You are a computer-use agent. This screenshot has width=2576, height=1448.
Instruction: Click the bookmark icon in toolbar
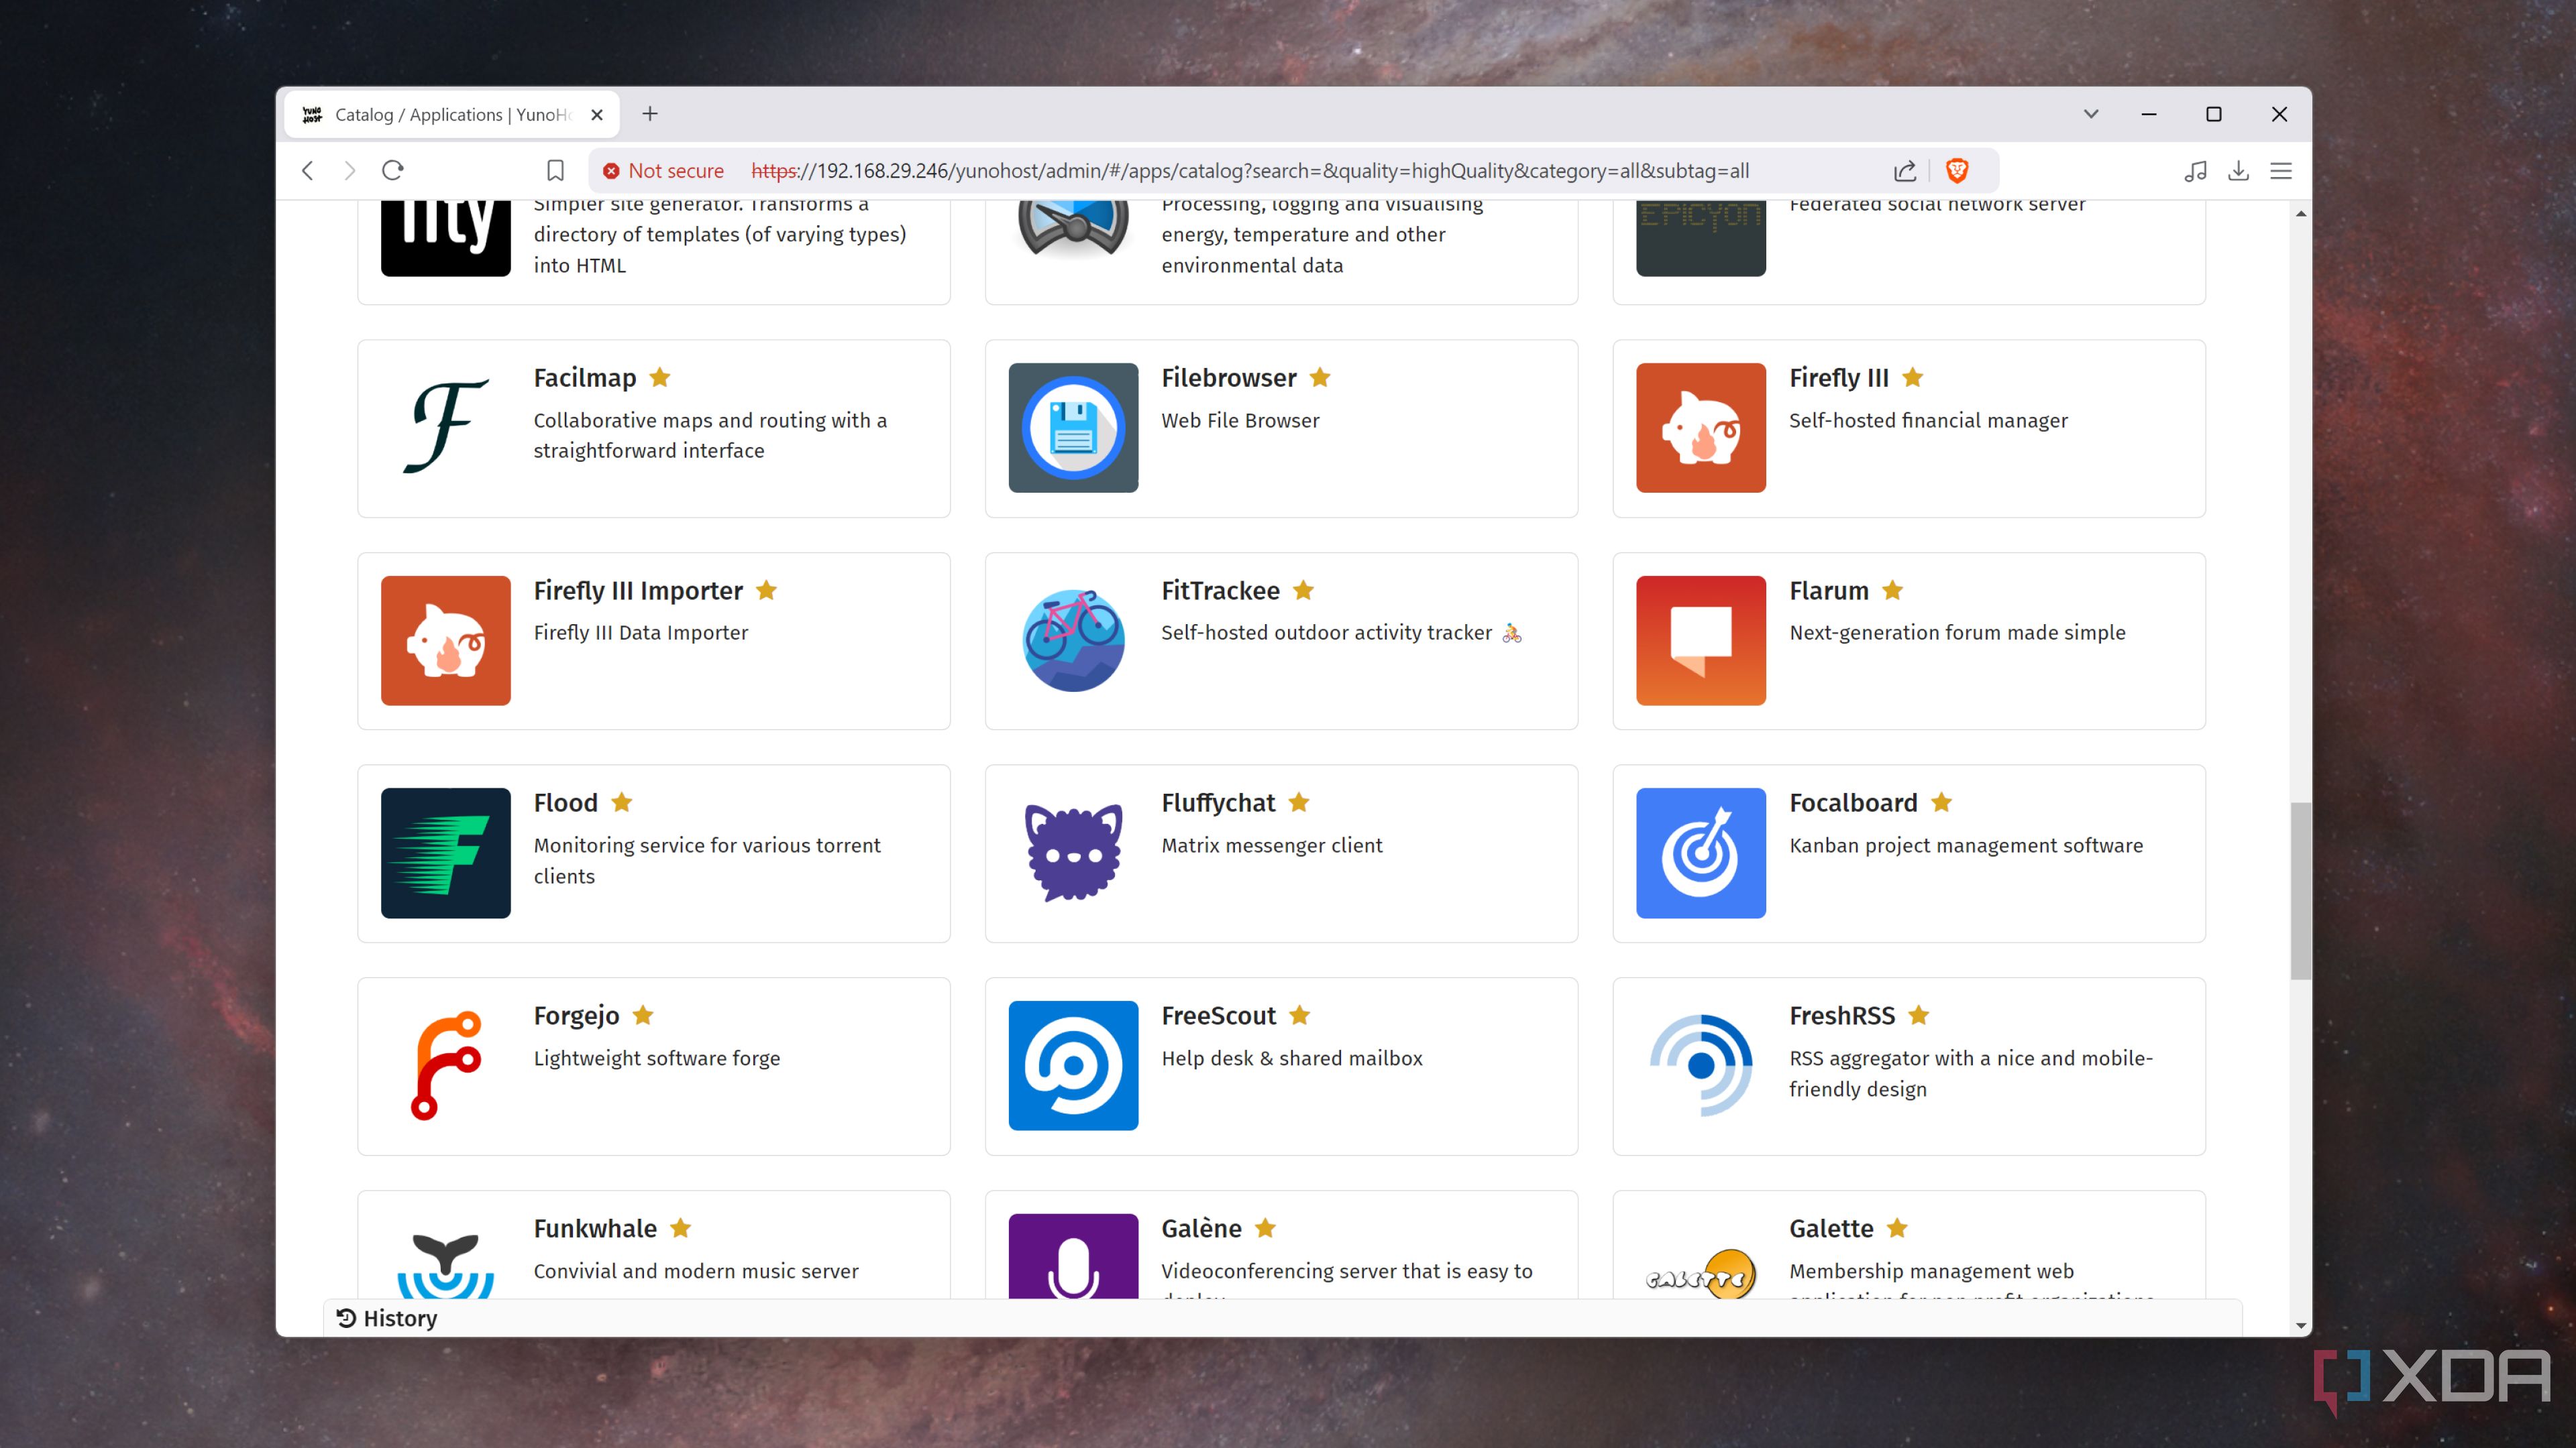point(556,171)
